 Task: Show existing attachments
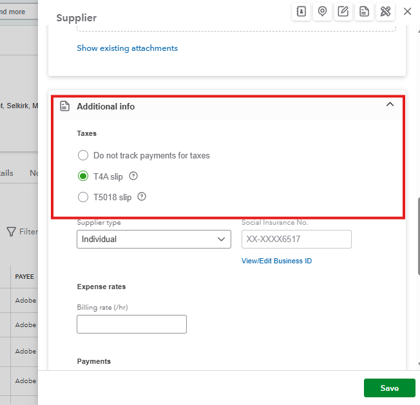(127, 48)
